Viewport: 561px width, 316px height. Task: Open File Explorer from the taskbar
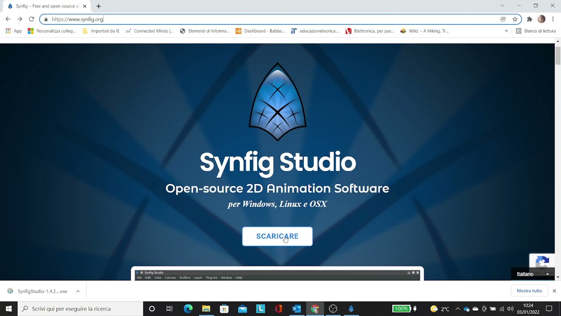point(206,309)
